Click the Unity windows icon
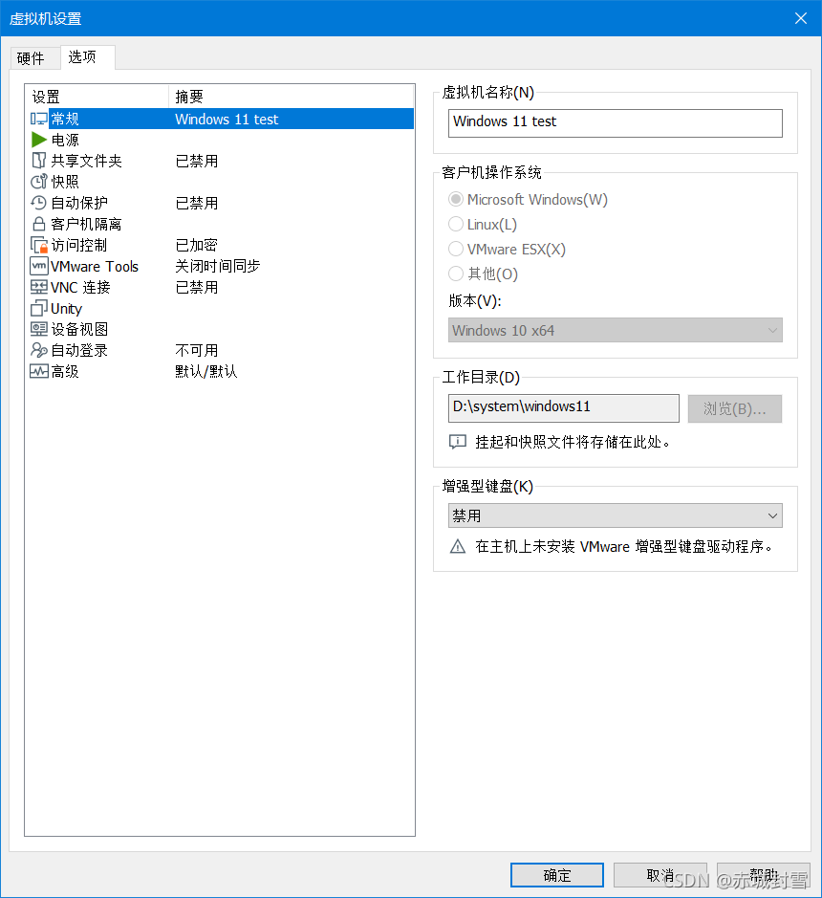The width and height of the screenshot is (822, 898). click(x=39, y=308)
